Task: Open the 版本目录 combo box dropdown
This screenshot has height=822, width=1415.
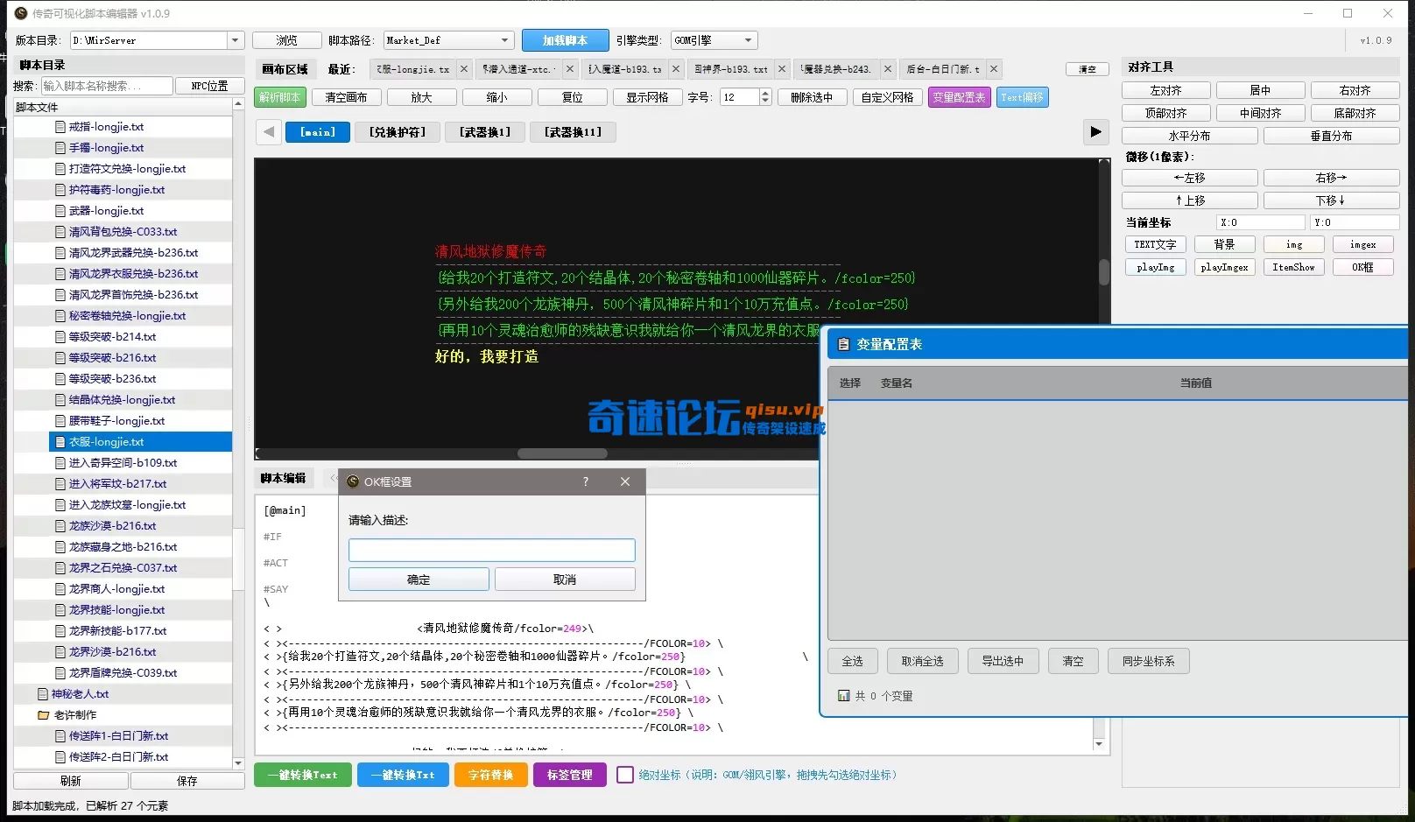Action: pos(235,40)
